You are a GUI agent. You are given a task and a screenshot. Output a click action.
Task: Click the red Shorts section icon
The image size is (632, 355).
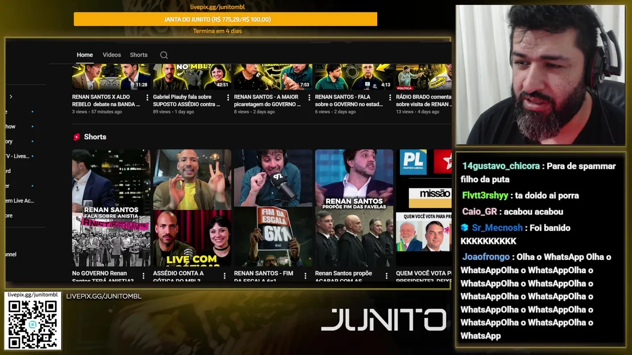pyautogui.click(x=77, y=137)
